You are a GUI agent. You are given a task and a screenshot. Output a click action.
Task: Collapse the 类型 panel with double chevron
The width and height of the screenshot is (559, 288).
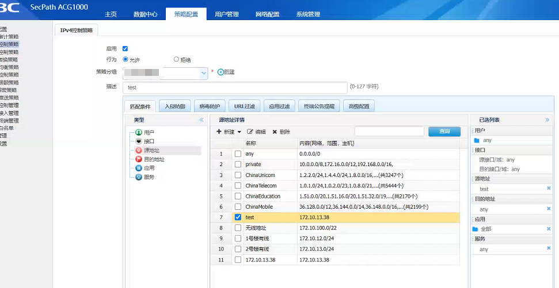tap(201, 120)
